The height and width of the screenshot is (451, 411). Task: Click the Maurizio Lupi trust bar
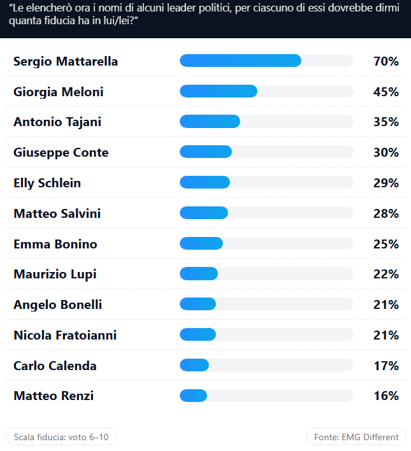click(266, 275)
